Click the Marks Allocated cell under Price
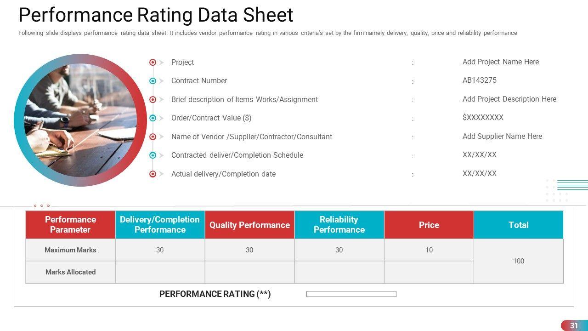Viewport: 588px width, 331px height. pyautogui.click(x=429, y=272)
